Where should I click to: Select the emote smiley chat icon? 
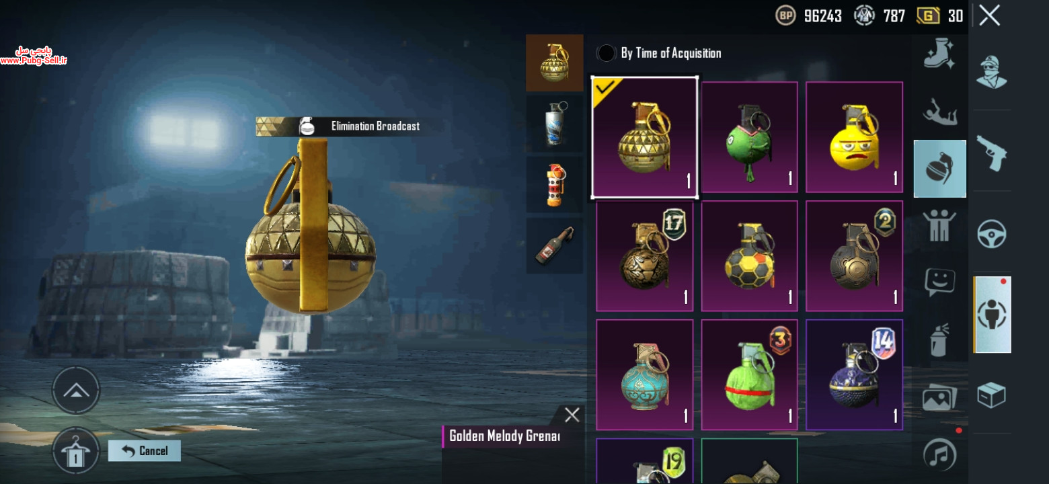point(939,282)
